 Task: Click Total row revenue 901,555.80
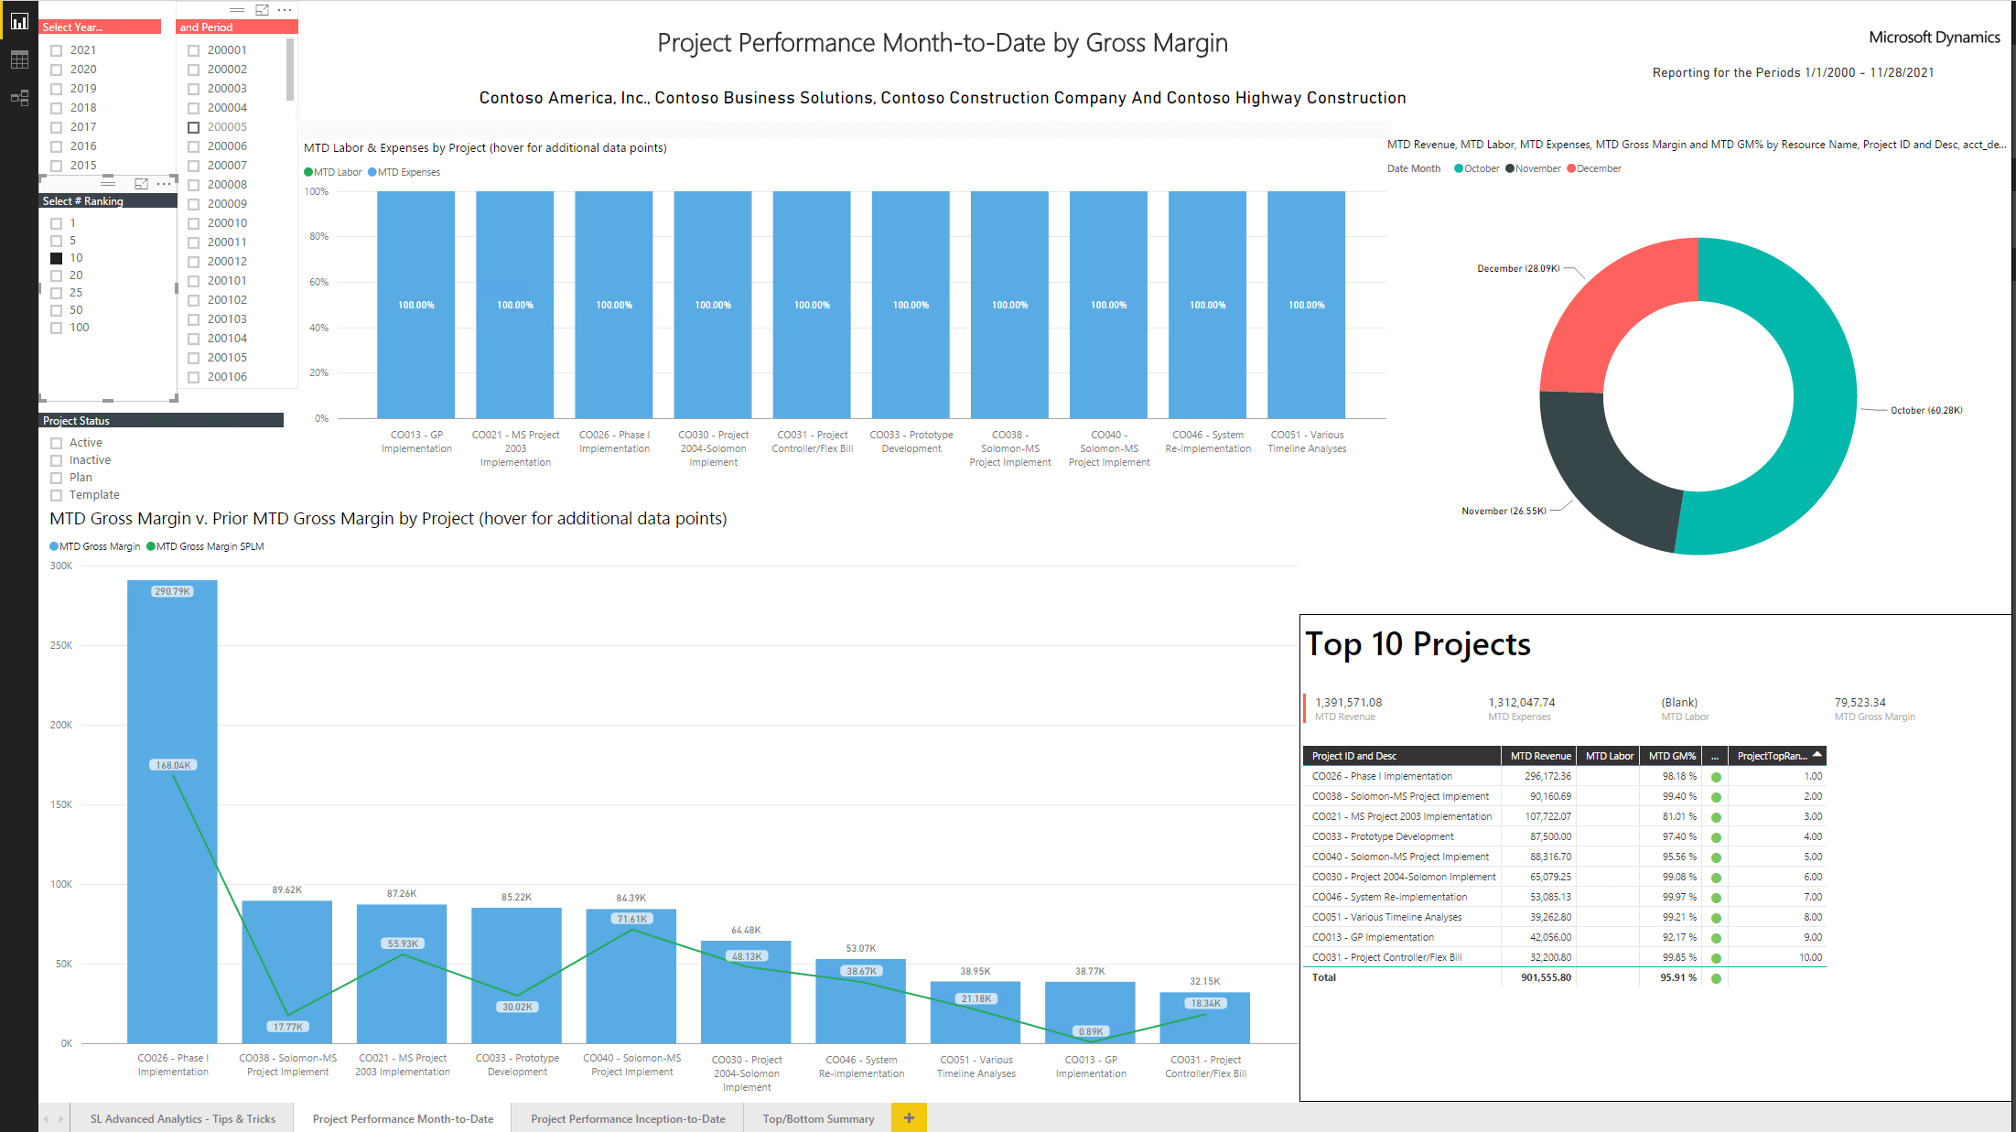point(1547,978)
